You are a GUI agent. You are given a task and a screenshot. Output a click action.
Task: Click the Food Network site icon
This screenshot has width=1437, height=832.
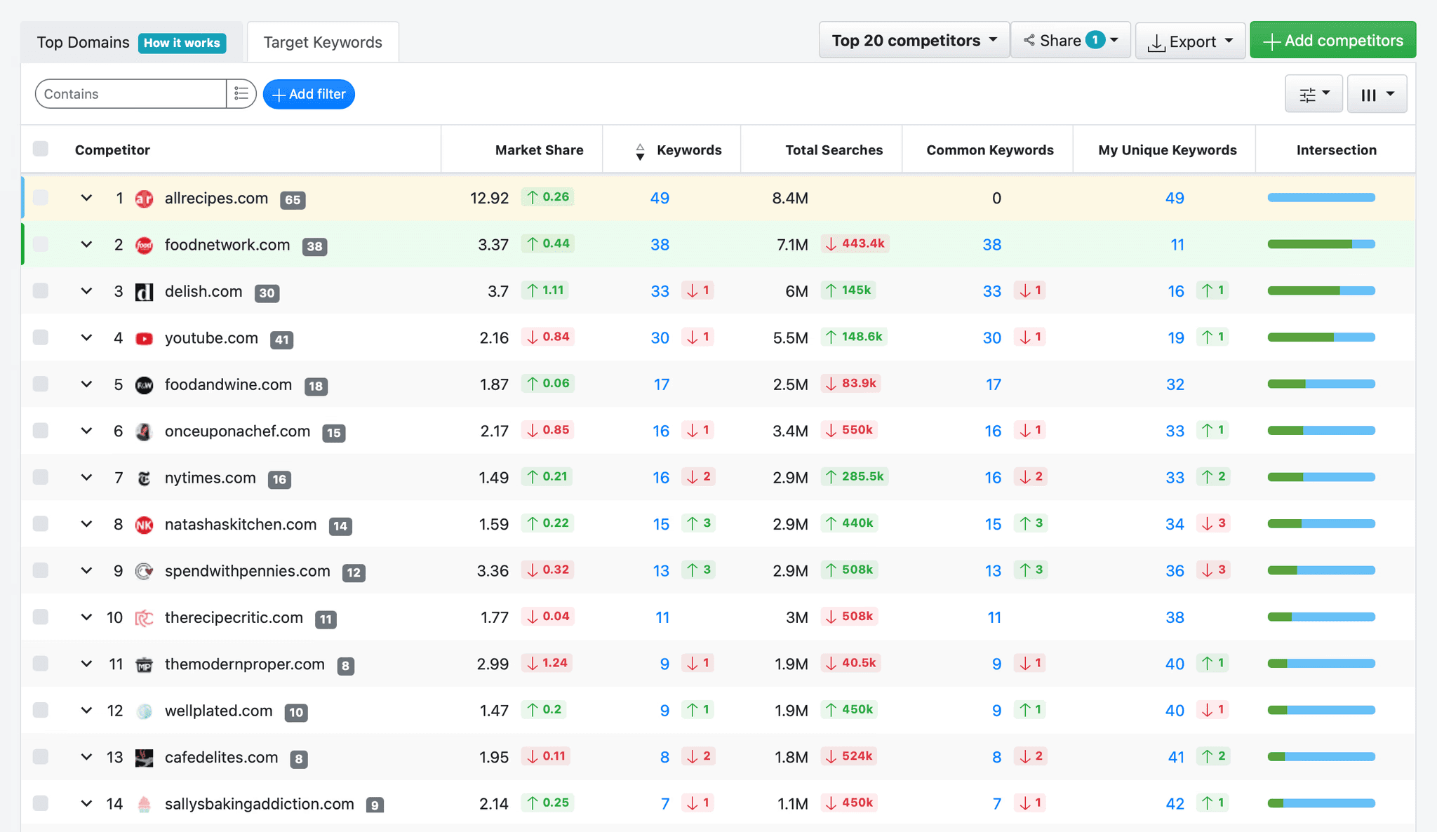click(x=144, y=245)
